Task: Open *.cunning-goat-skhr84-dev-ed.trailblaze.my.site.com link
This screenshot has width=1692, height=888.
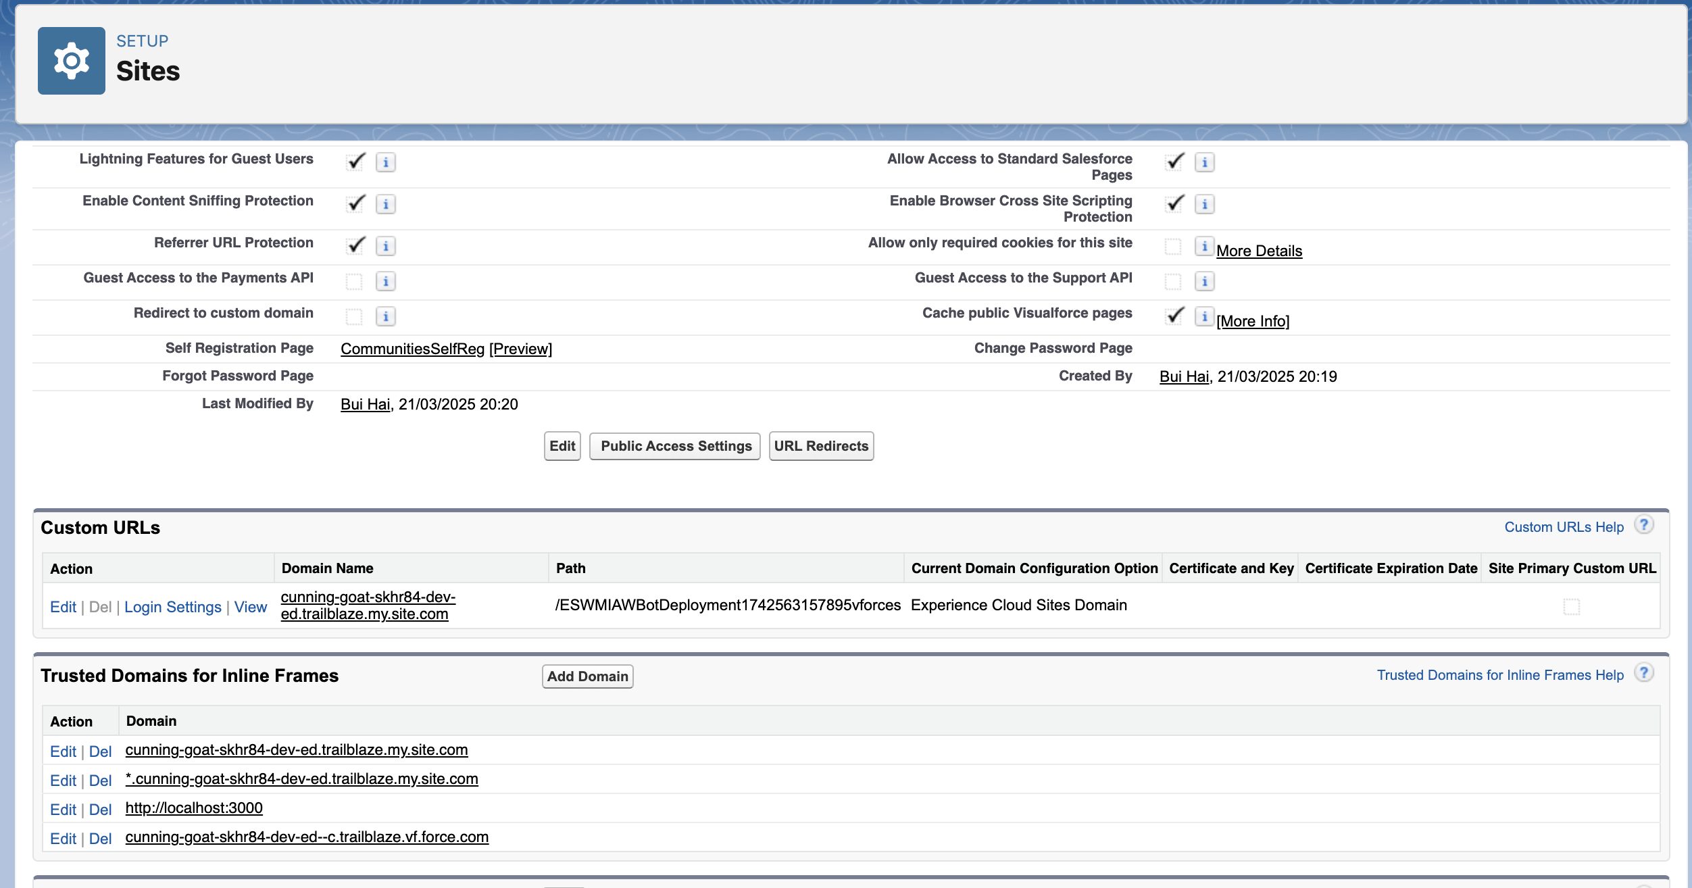Action: click(301, 779)
